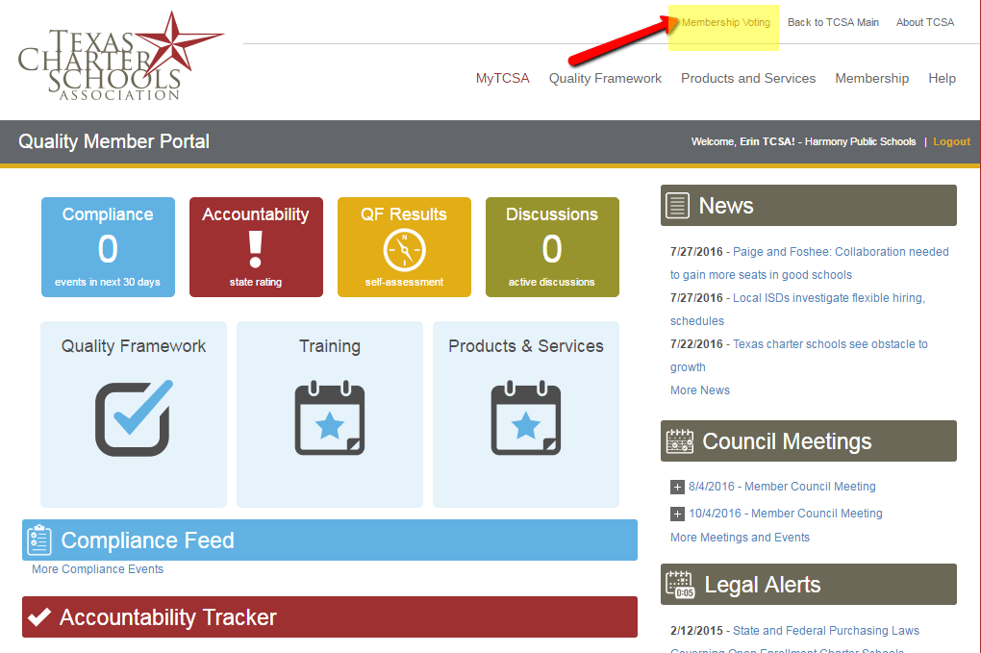This screenshot has height=653, width=981.
Task: Click the News document icon
Action: pos(678,205)
